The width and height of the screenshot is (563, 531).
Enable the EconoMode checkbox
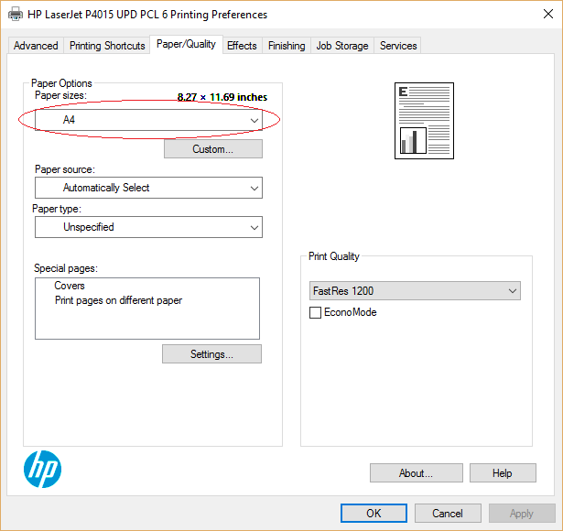pos(316,313)
